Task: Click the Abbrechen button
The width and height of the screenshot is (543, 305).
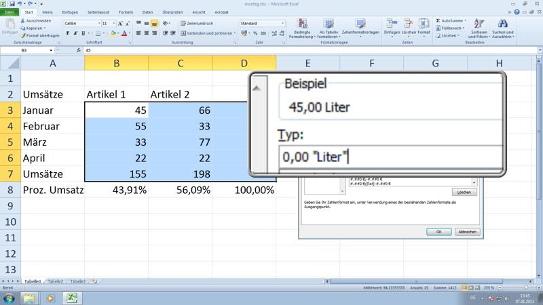Action: pyautogui.click(x=466, y=231)
